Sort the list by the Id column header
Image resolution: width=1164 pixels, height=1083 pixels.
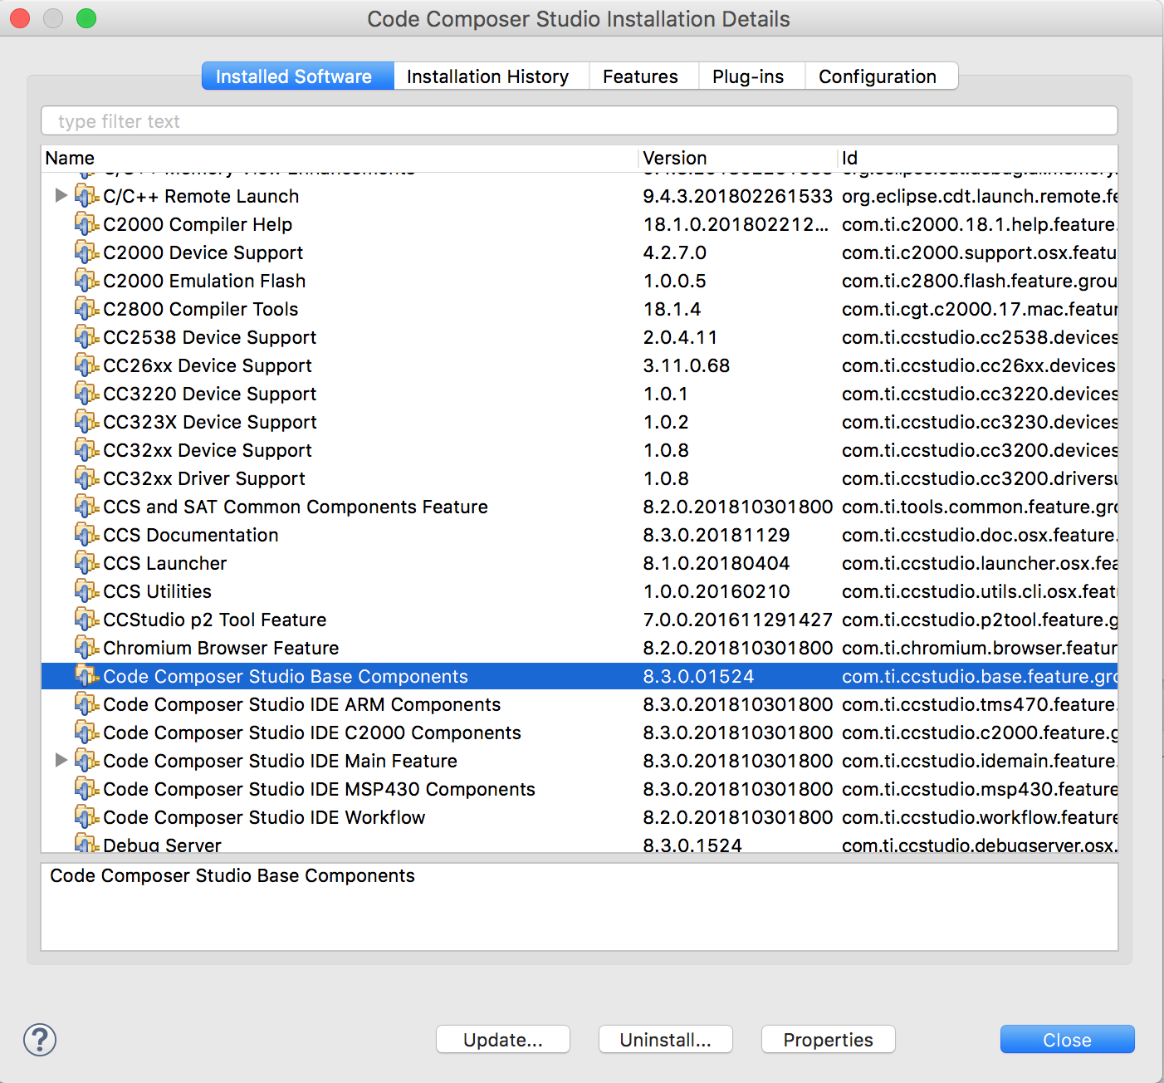coord(978,158)
